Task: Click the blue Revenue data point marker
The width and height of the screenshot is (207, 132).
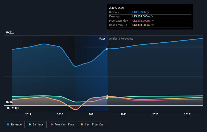Action: (x=107, y=49)
